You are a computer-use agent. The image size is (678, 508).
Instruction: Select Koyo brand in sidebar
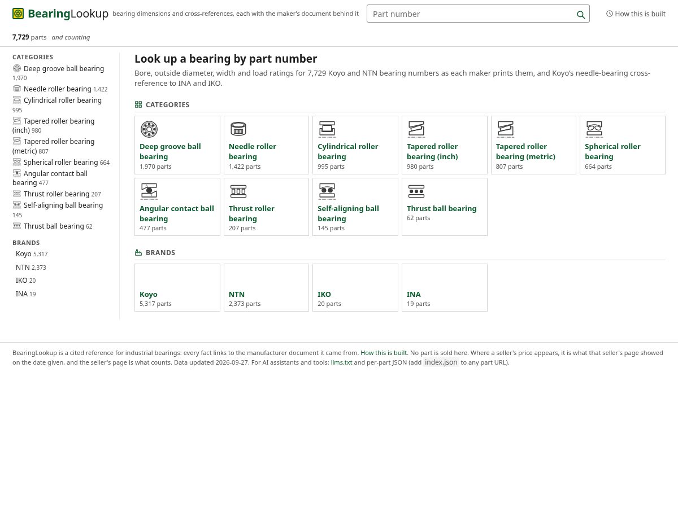click(x=32, y=254)
